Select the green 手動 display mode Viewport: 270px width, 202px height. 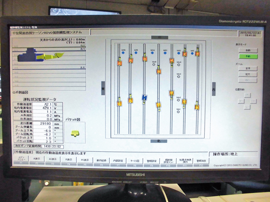click(x=248, y=57)
